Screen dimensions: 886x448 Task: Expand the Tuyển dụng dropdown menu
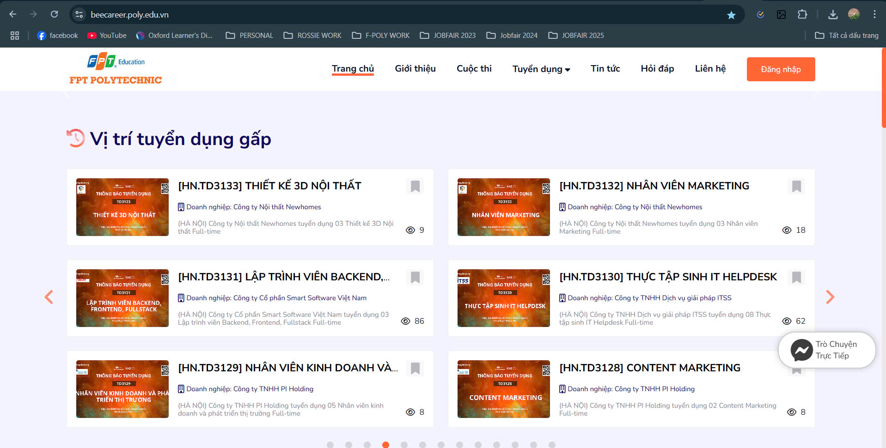(541, 69)
